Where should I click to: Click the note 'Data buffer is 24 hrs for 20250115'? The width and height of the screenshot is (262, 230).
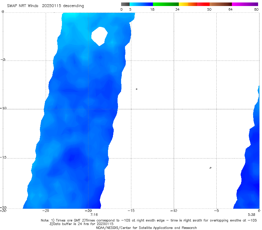(81, 224)
